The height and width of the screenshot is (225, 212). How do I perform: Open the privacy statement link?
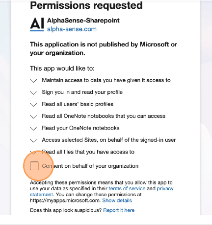tap(102, 191)
